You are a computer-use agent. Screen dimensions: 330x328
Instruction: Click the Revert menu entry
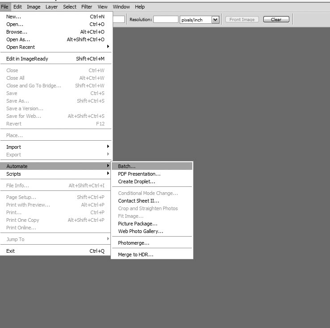click(55, 124)
